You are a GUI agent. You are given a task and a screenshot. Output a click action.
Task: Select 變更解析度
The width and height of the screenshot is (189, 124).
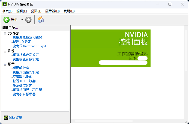21,68
